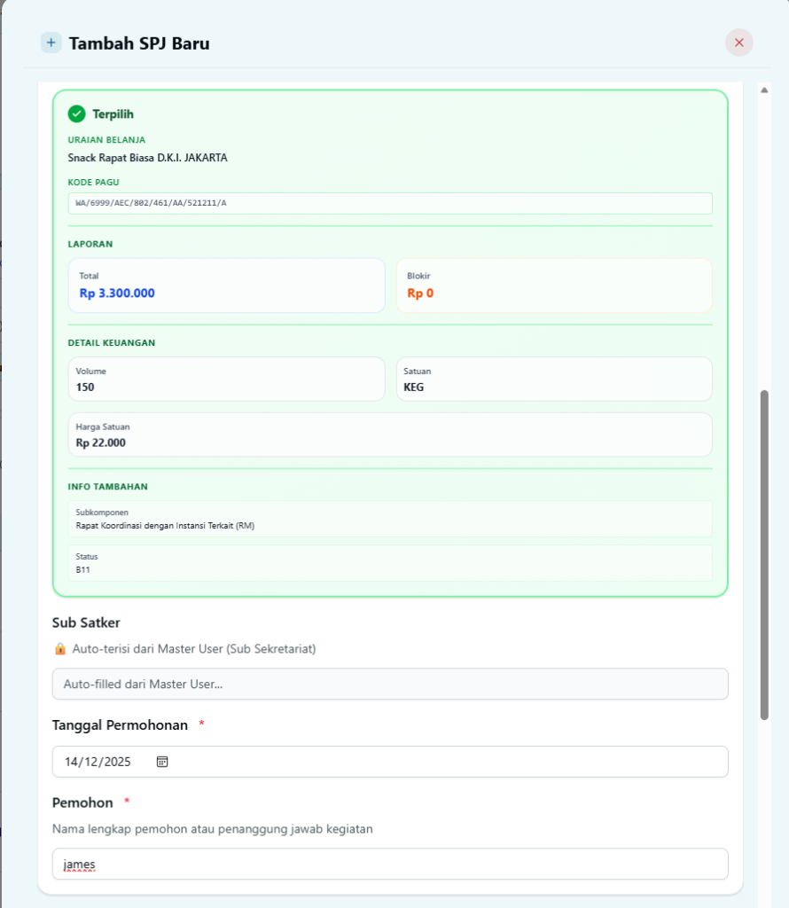Click the Tambah SPJ Baru title
This screenshot has height=908, width=789.
[x=139, y=43]
